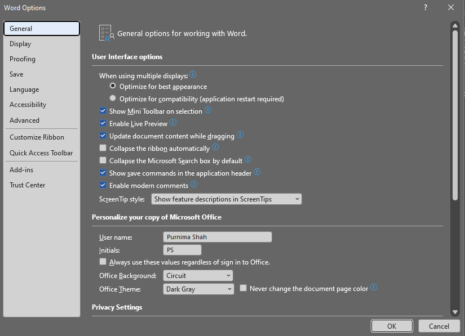Screen dimensions: 465x336
Task: Click the scrollbar down arrow
Action: click(x=455, y=312)
